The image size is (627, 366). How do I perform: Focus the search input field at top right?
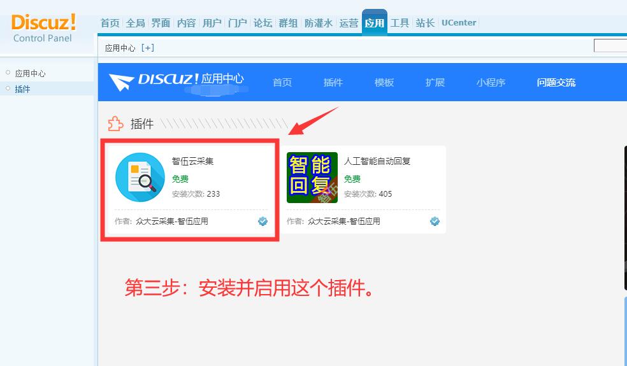click(610, 46)
